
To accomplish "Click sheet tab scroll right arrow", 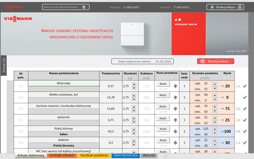I will [x=7, y=156].
